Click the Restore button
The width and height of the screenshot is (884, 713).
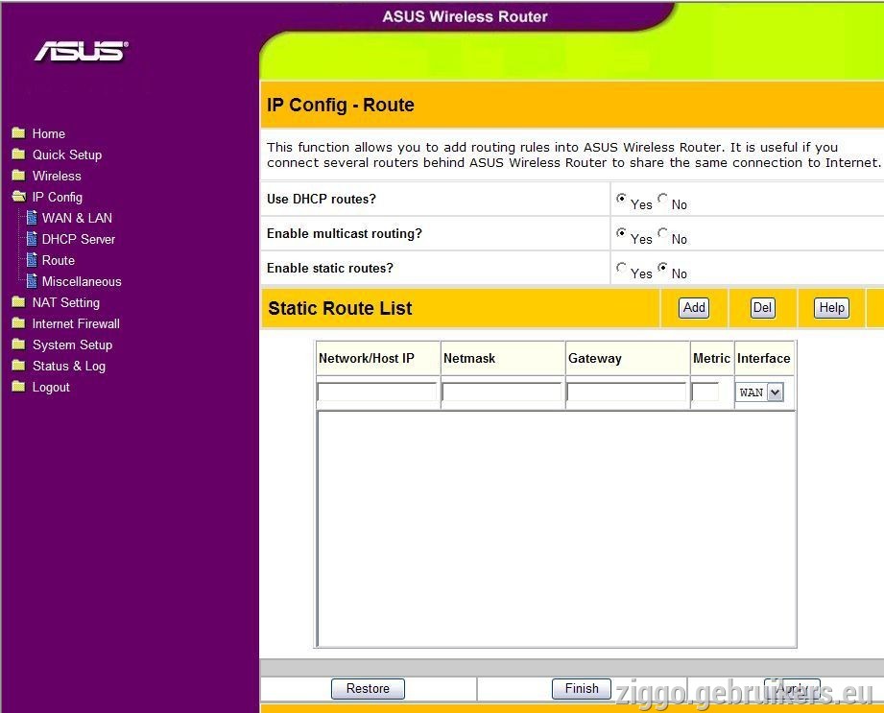point(368,689)
